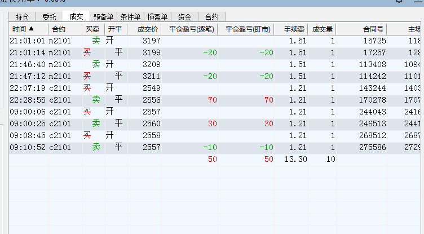Click price 3209 in the 成交价 column
Image resolution: width=424 pixels, height=234 pixels.
click(x=152, y=65)
